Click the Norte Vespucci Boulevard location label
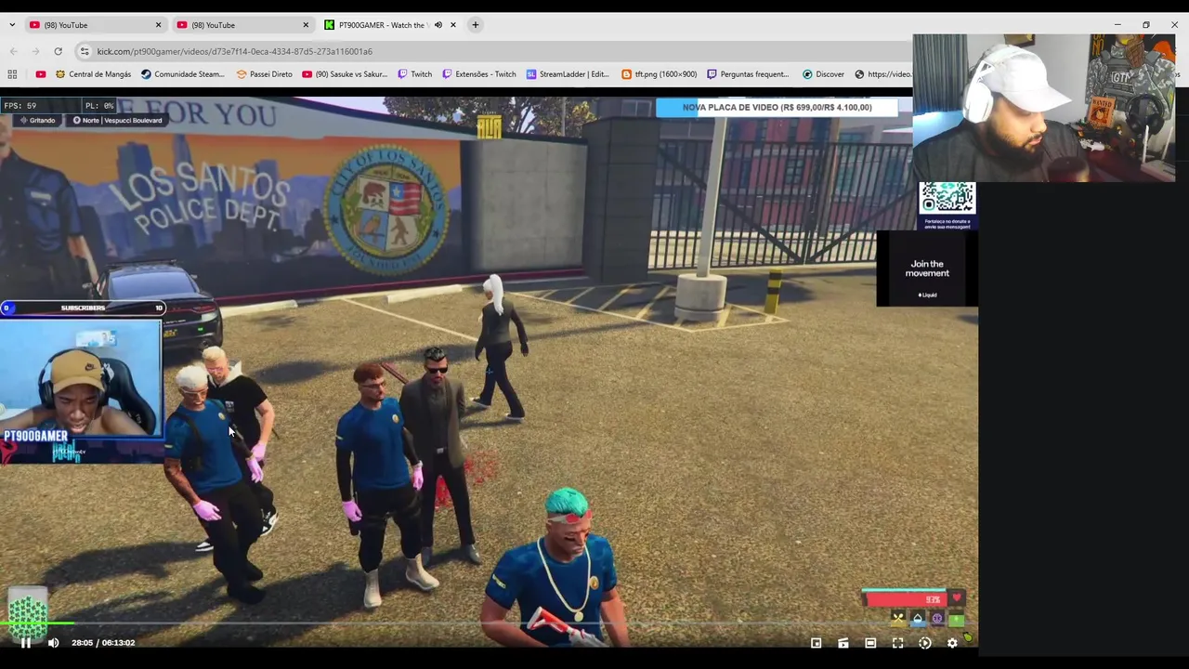The image size is (1189, 669). coord(117,120)
